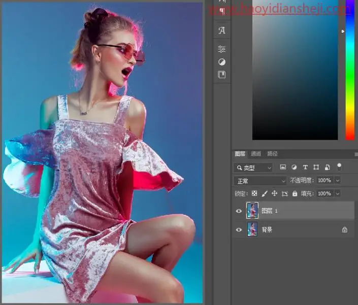
Task: Filter for smart object layers icon
Action: click(x=327, y=167)
